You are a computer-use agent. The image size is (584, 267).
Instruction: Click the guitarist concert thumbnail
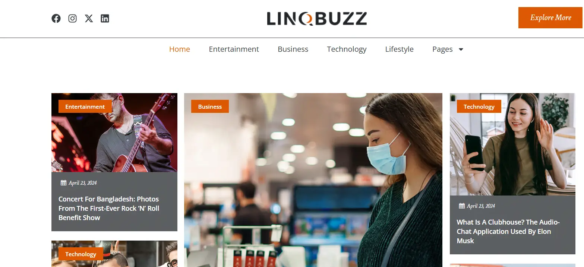(x=114, y=133)
